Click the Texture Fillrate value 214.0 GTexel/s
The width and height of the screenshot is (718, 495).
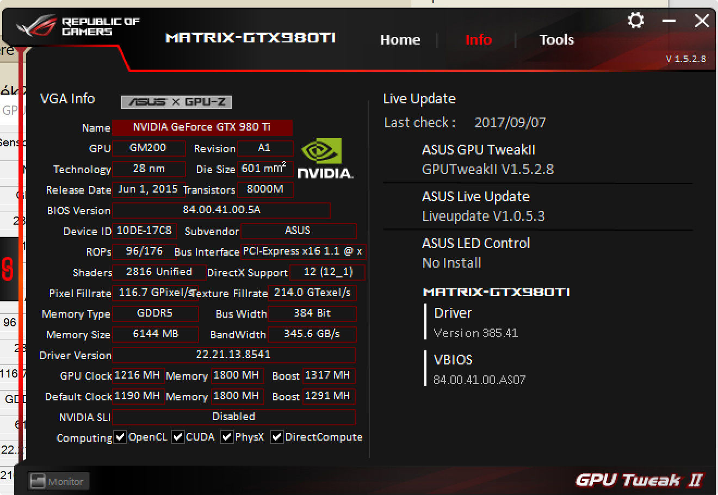coord(312,293)
